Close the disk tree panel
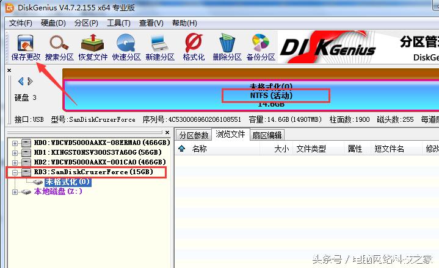The width and height of the screenshot is (439, 268). tap(167, 132)
